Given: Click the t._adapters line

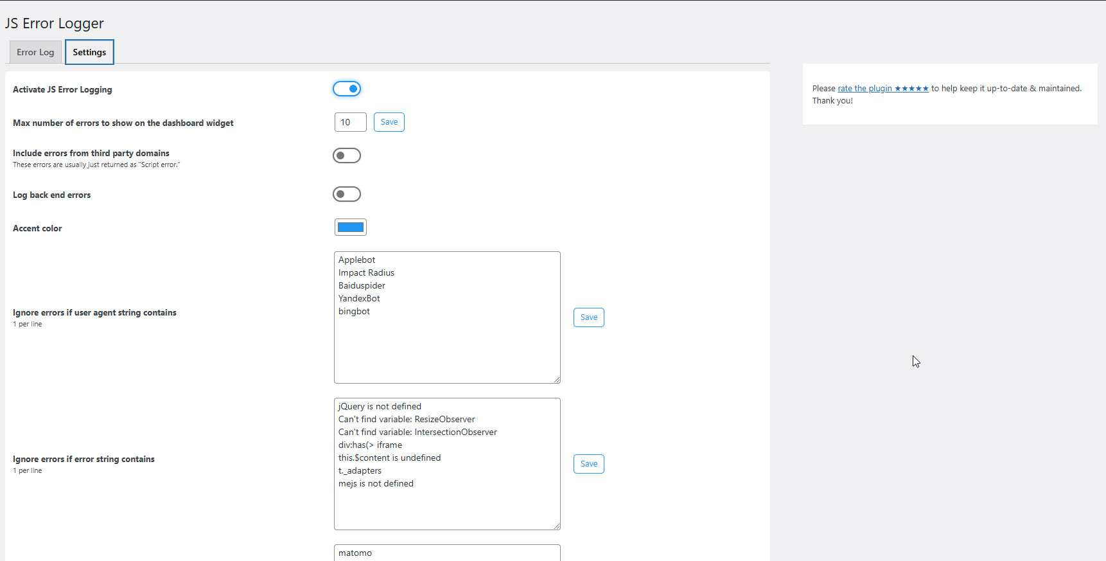Looking at the screenshot, I should (x=360, y=471).
